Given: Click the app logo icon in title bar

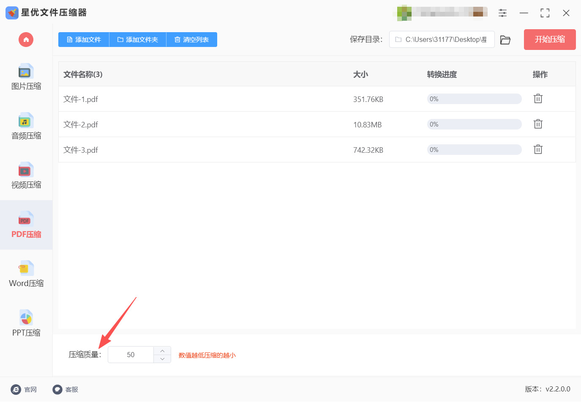Looking at the screenshot, I should 12,13.
